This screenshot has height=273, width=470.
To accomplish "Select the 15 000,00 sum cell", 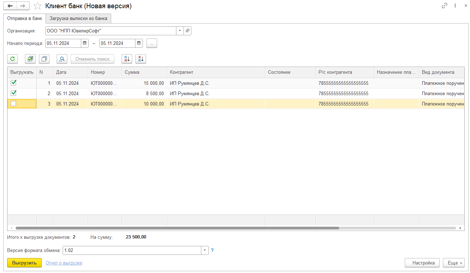I will point(144,83).
